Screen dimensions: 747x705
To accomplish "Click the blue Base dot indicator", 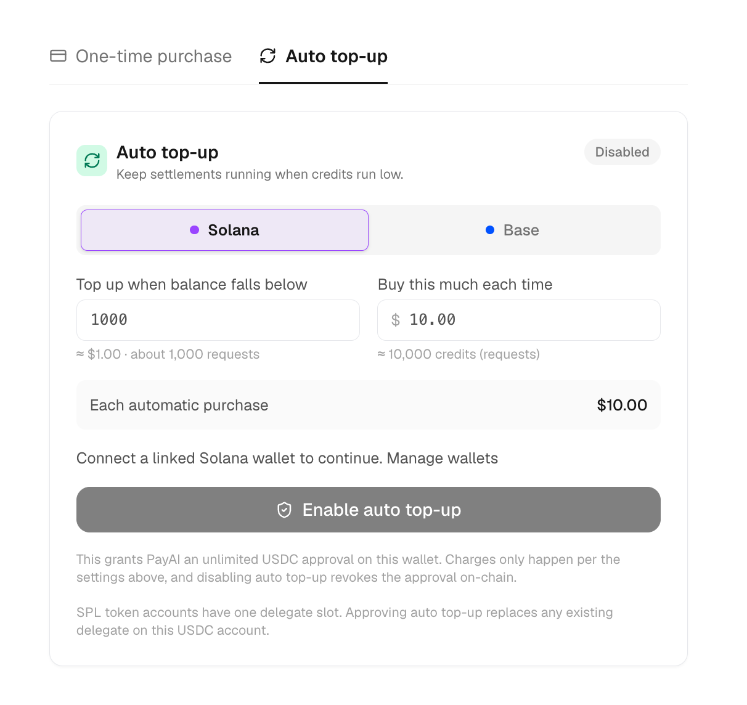I will click(x=490, y=230).
